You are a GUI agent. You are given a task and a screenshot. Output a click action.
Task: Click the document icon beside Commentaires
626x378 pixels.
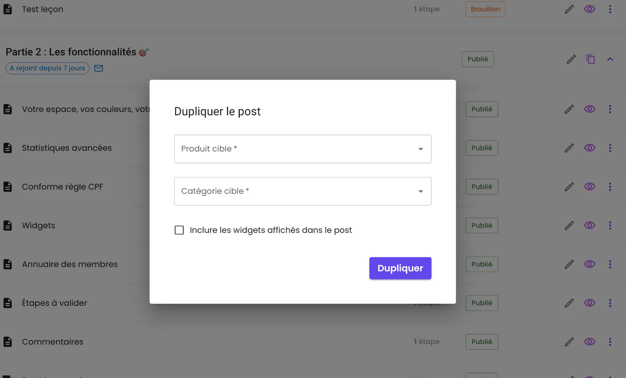point(8,342)
